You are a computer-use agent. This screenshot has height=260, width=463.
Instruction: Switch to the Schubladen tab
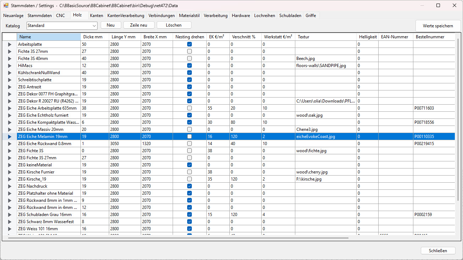pyautogui.click(x=290, y=16)
